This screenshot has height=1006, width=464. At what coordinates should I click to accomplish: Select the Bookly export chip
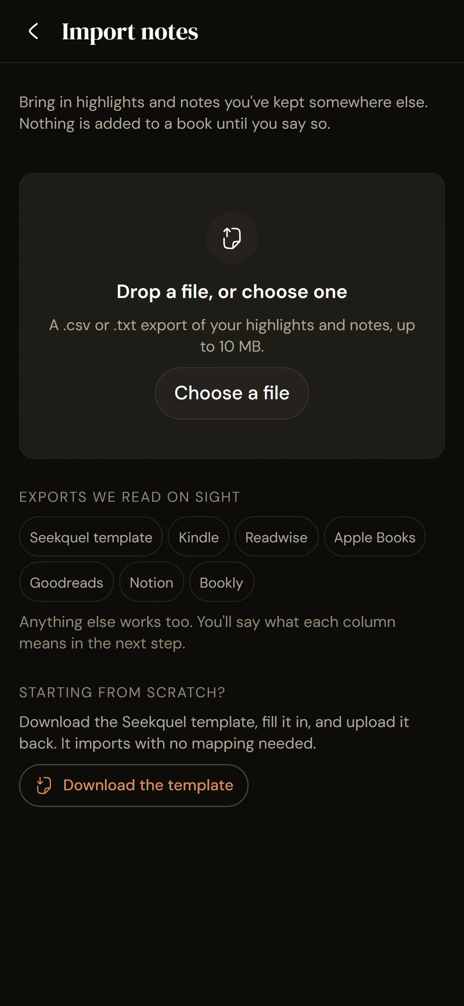222,582
